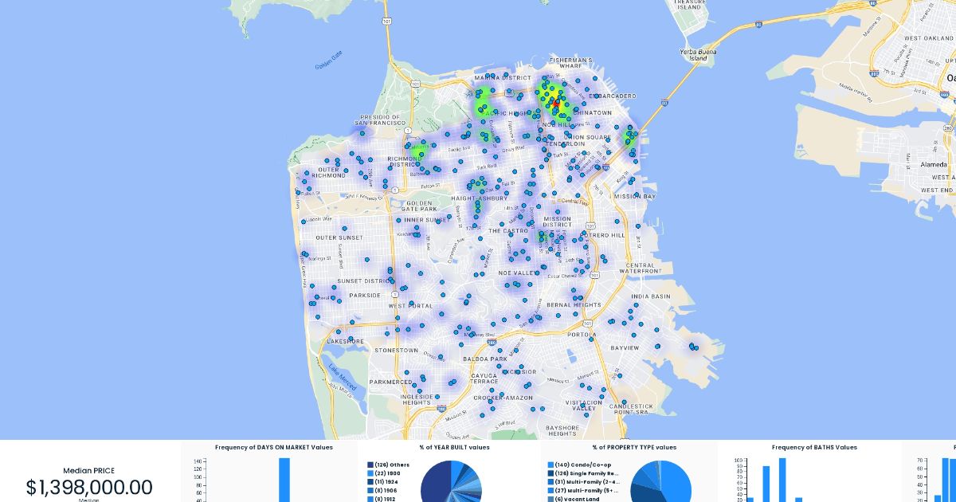Screen dimensions: 956x502
Task: Click the Outer Richmond map label
Action: pyautogui.click(x=328, y=172)
